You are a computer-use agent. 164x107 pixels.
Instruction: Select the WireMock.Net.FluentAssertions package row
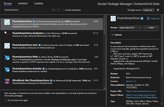(x=52, y=83)
